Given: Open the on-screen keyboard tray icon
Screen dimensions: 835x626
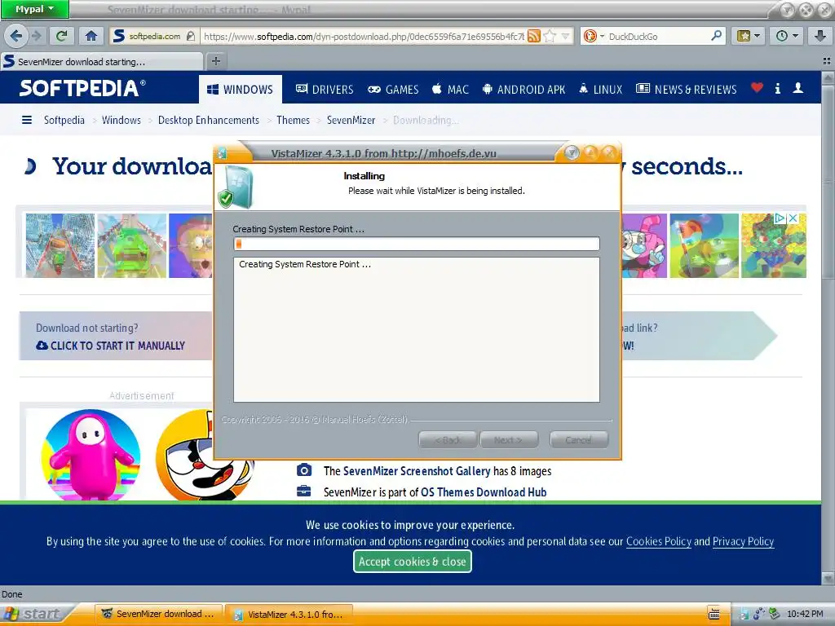Looking at the screenshot, I should coord(714,615).
